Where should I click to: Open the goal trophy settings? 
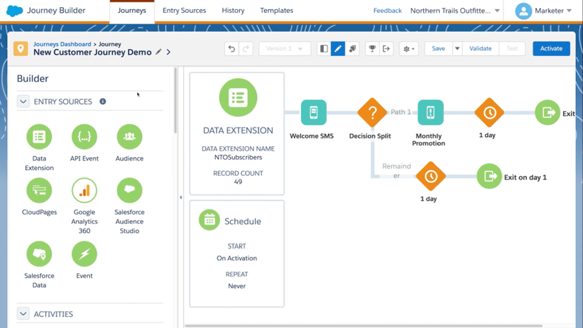(x=372, y=48)
